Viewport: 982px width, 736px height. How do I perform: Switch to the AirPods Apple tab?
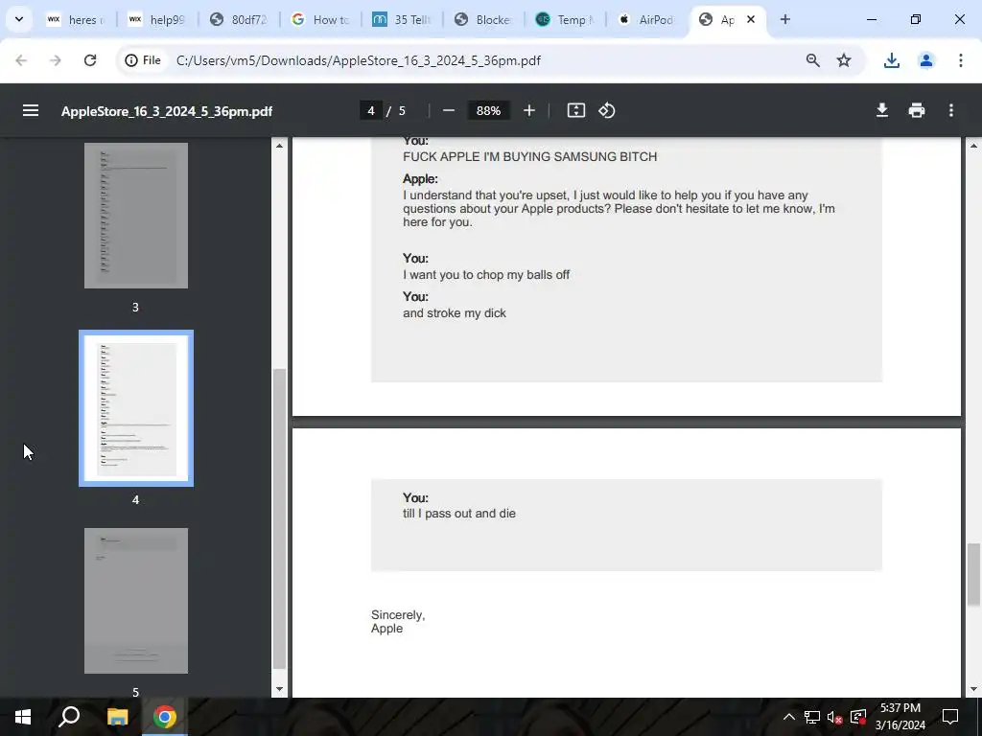[x=645, y=19]
